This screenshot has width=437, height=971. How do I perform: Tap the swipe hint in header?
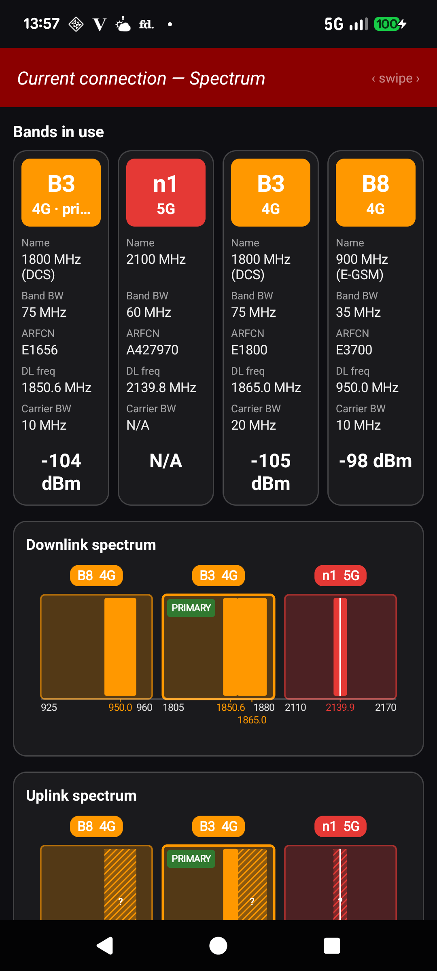click(x=396, y=78)
